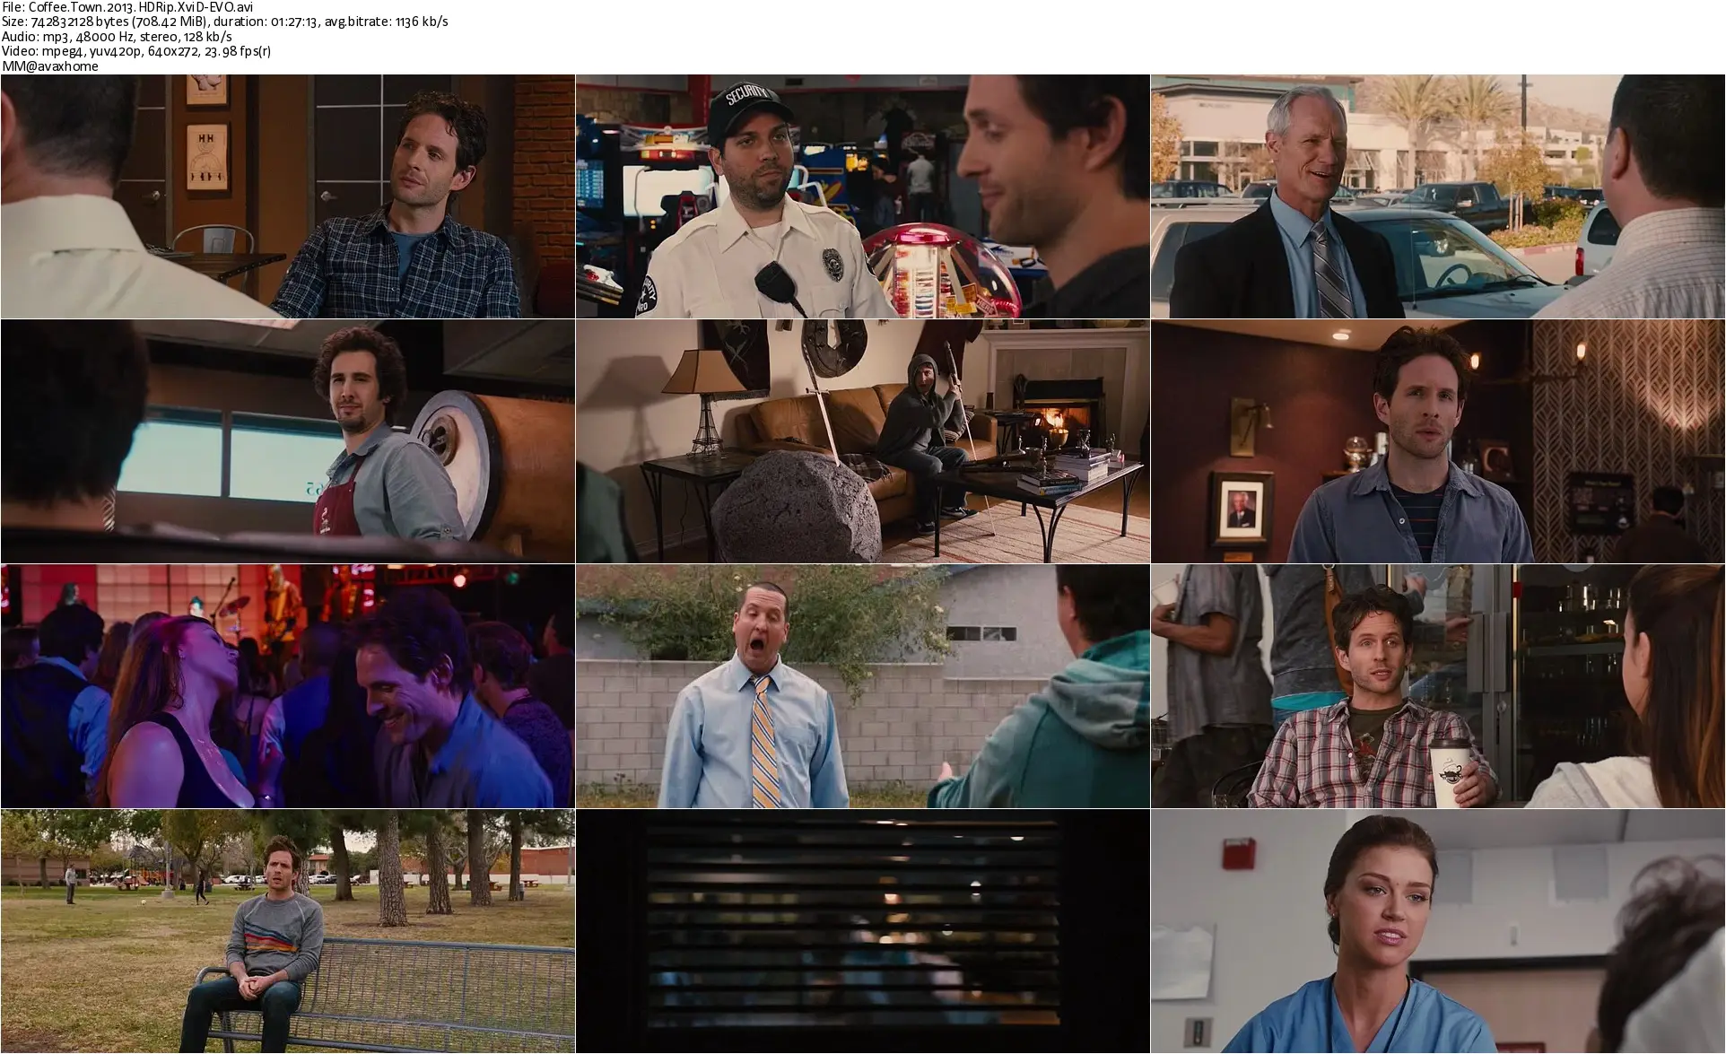
Task: Open the man on park bench thumbnail
Action: point(287,931)
